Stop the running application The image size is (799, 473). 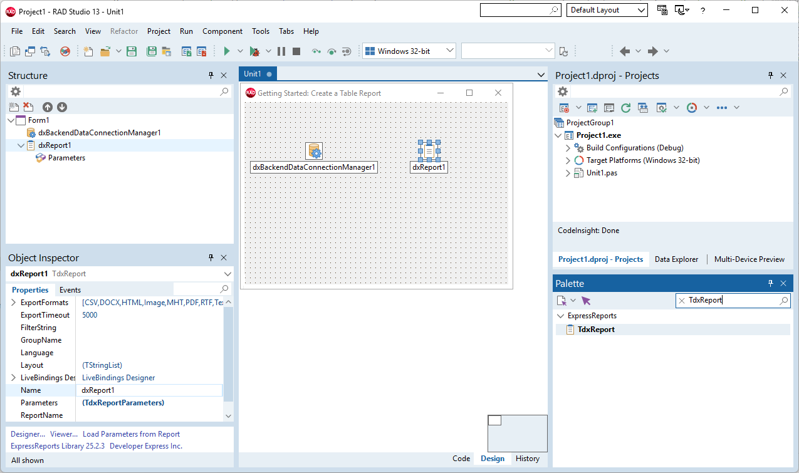296,51
